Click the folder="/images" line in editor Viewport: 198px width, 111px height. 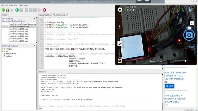(x=78, y=59)
